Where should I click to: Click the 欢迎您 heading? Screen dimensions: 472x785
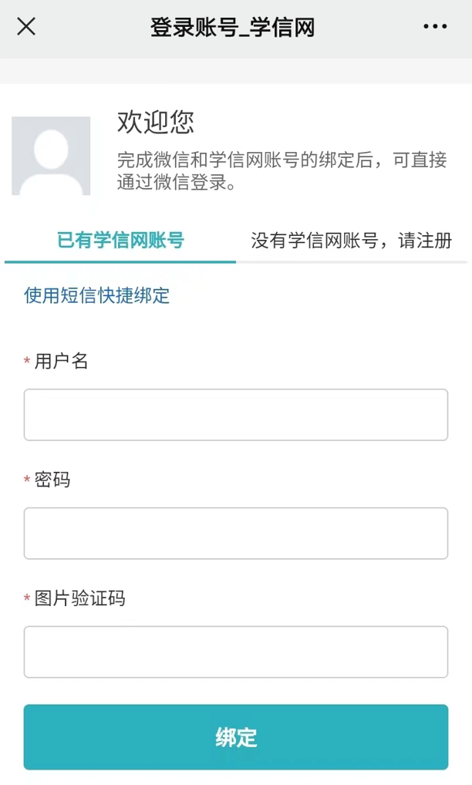point(156,122)
